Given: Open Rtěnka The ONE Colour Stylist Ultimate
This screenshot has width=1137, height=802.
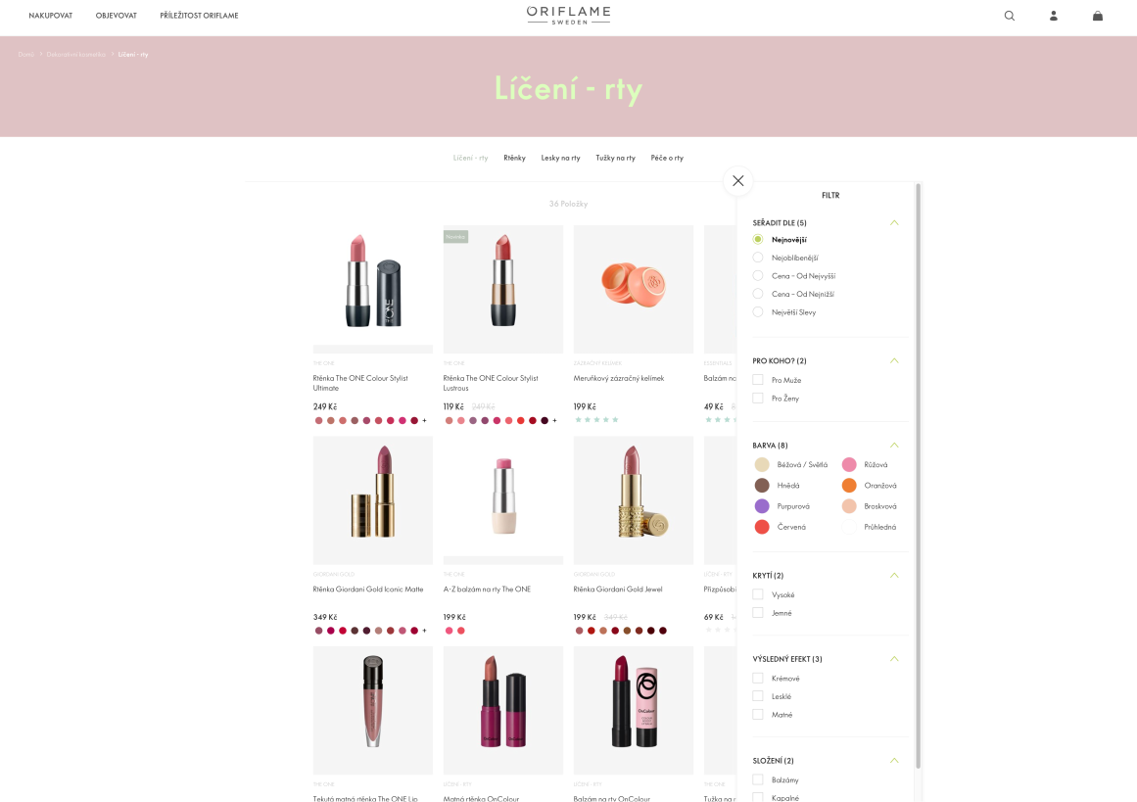Looking at the screenshot, I should pyautogui.click(x=360, y=383).
